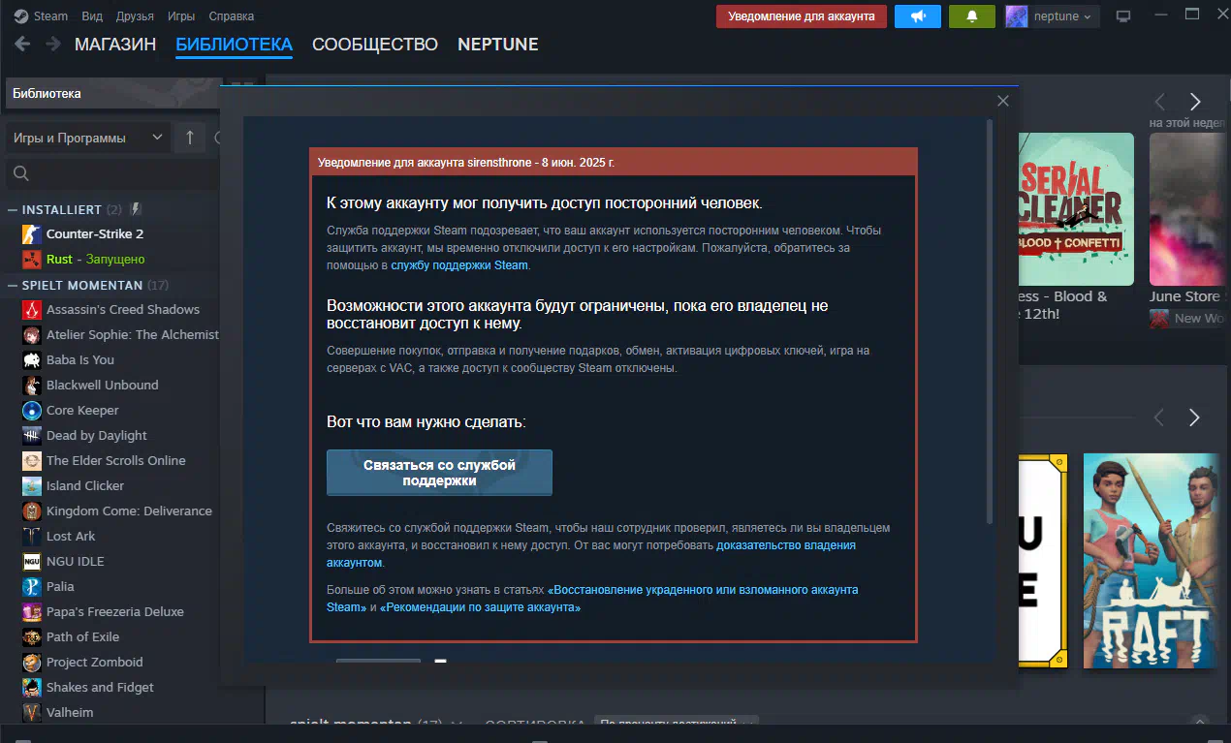Go to the МАГАЗИН tab

(x=115, y=45)
